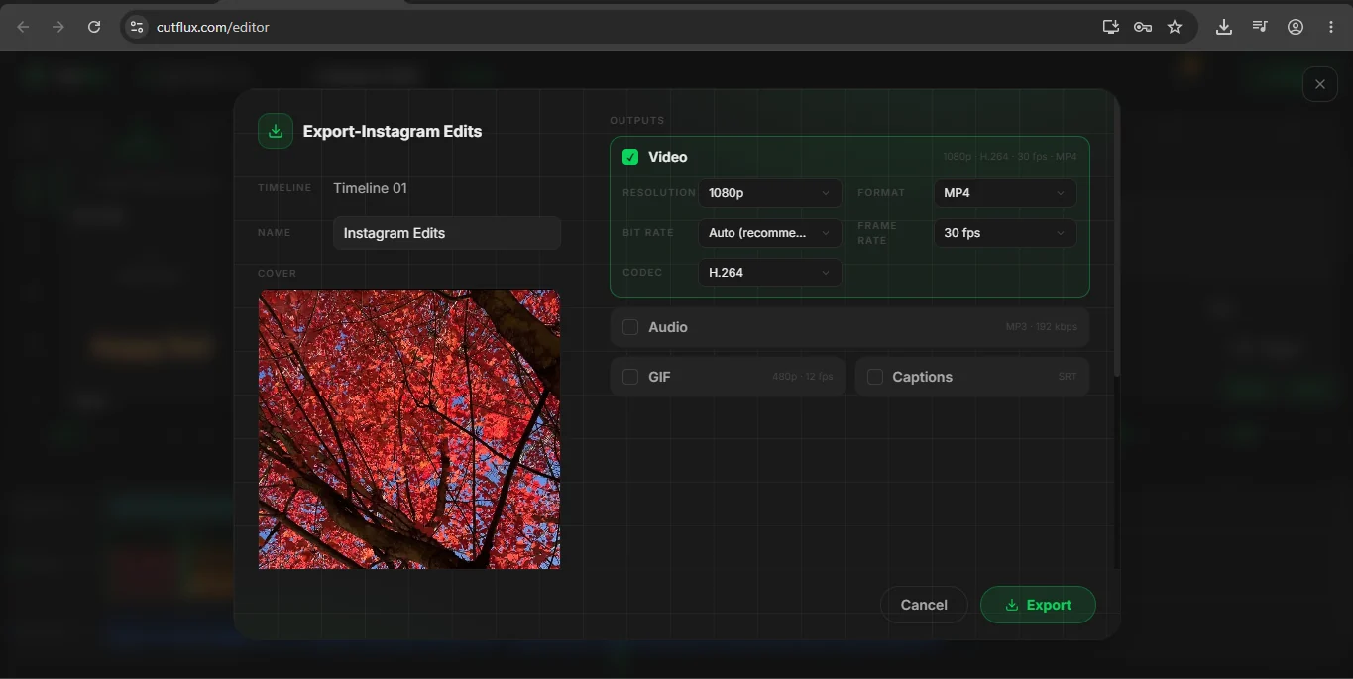Open the media control icon
1353x679 pixels.
[x=1260, y=27]
